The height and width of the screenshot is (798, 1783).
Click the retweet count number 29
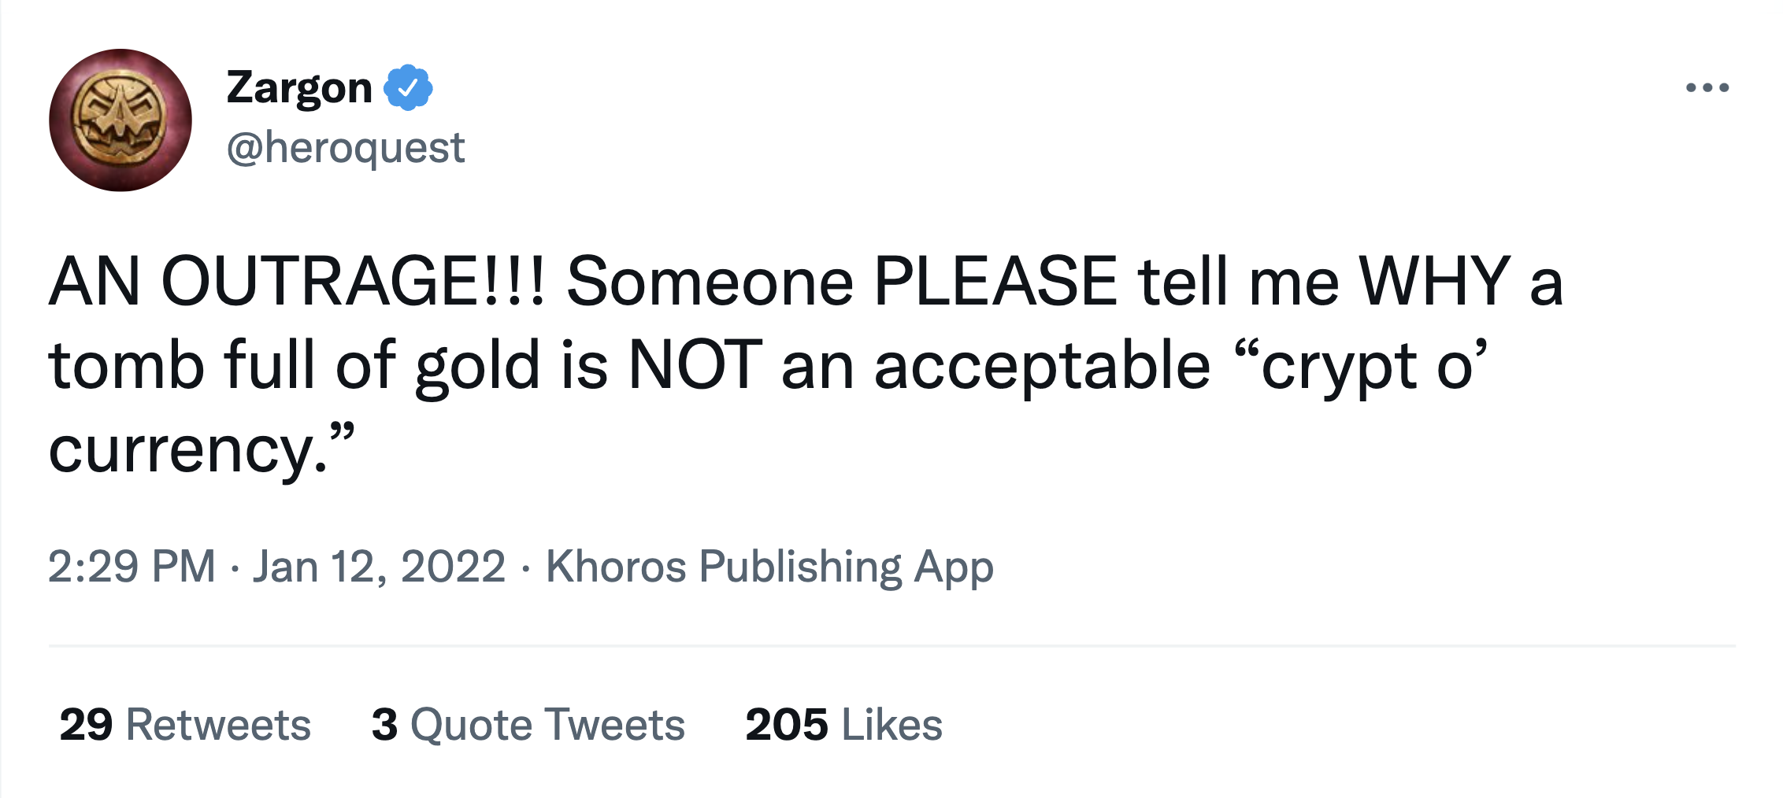(x=86, y=724)
